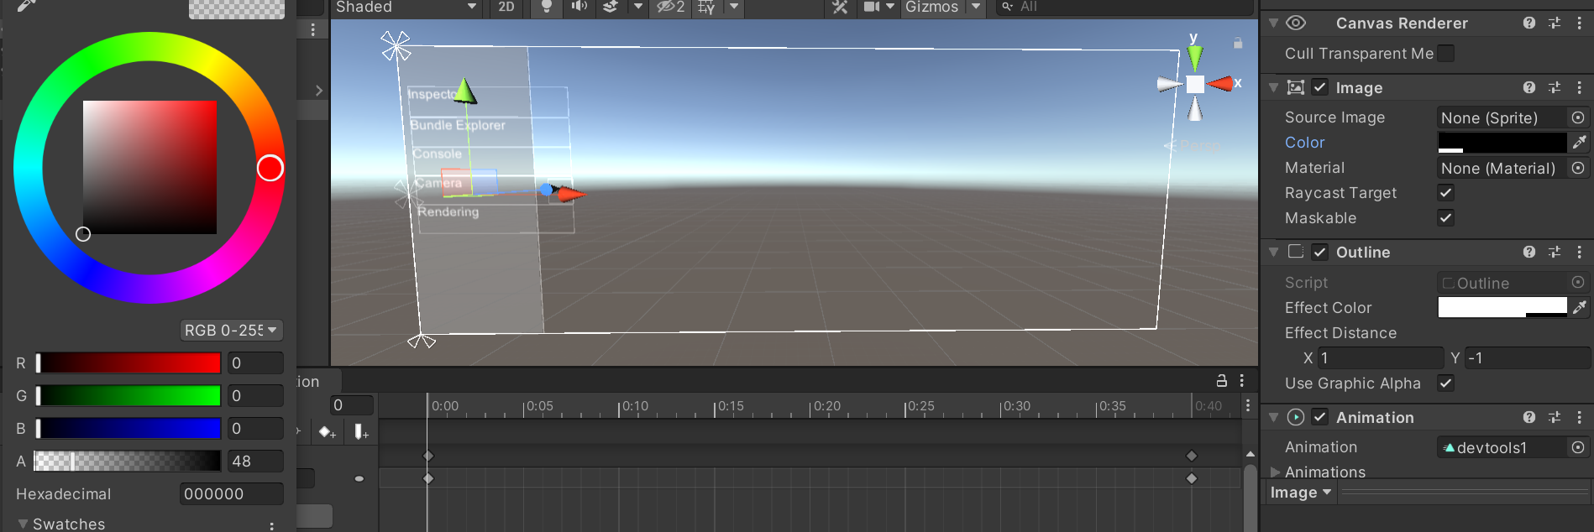Pick Image color with the eyedropper icon
Viewport: 1594px width, 532px height.
(x=1580, y=143)
